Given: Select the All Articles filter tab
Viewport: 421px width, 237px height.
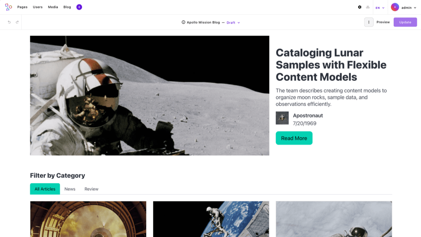Looking at the screenshot, I should [45, 189].
